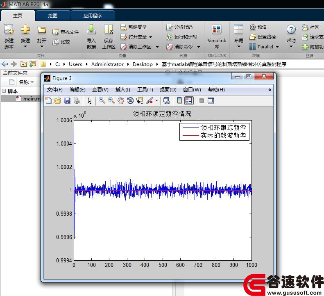Screen dimensions: 324x296
Task: Expand Parallel dropdown arrow
Action: point(277,47)
